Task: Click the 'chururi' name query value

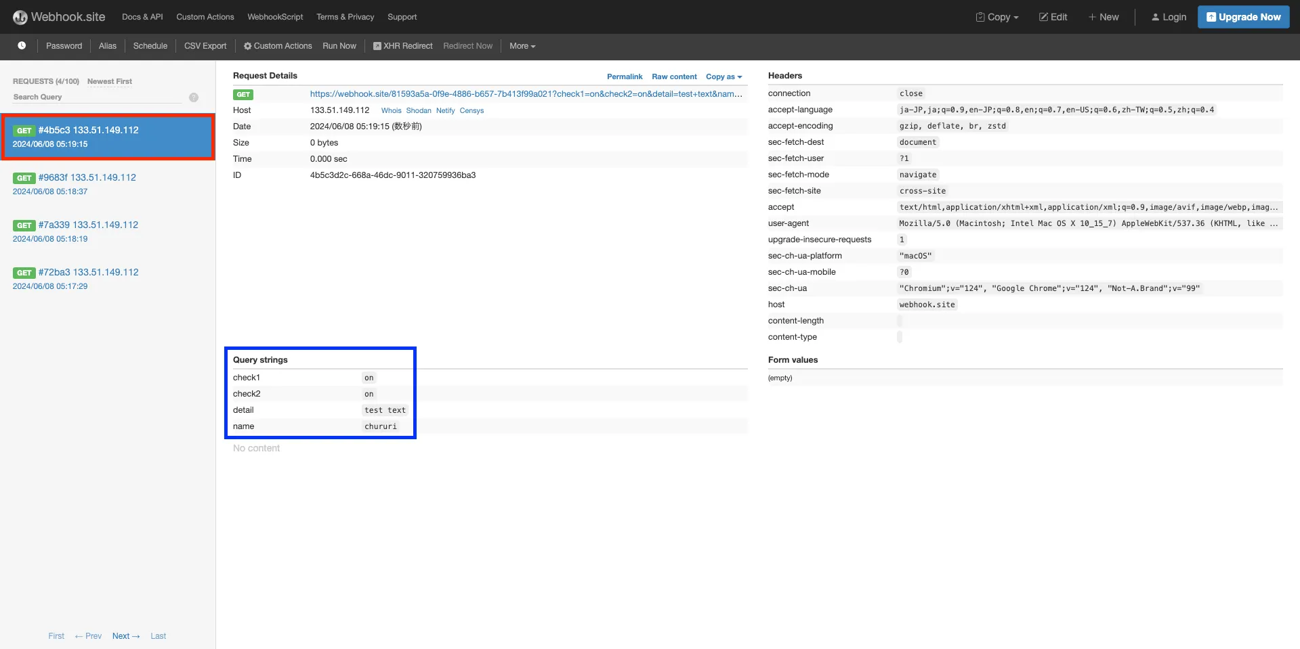Action: coord(381,426)
